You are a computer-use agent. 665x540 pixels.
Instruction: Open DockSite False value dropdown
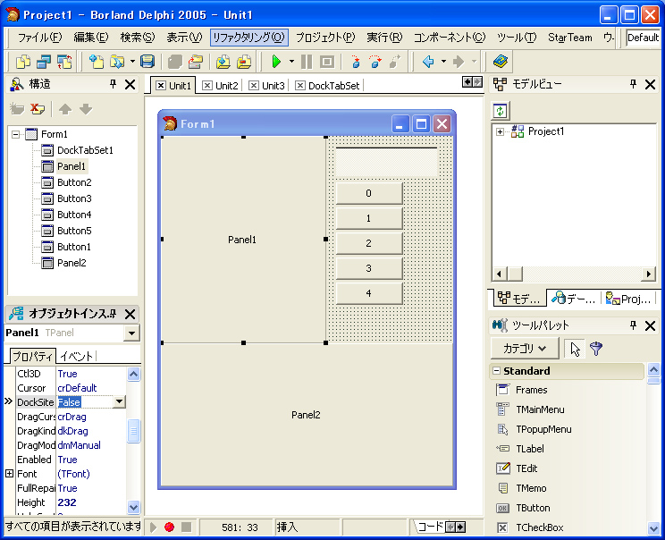(119, 401)
